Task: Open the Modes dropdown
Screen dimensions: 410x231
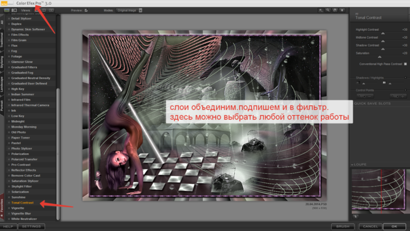Action: (129, 11)
